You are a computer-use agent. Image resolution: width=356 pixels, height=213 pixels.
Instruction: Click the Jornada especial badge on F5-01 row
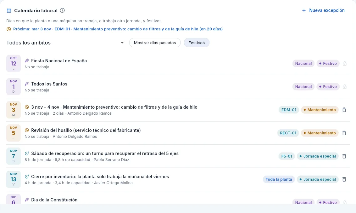click(318, 156)
